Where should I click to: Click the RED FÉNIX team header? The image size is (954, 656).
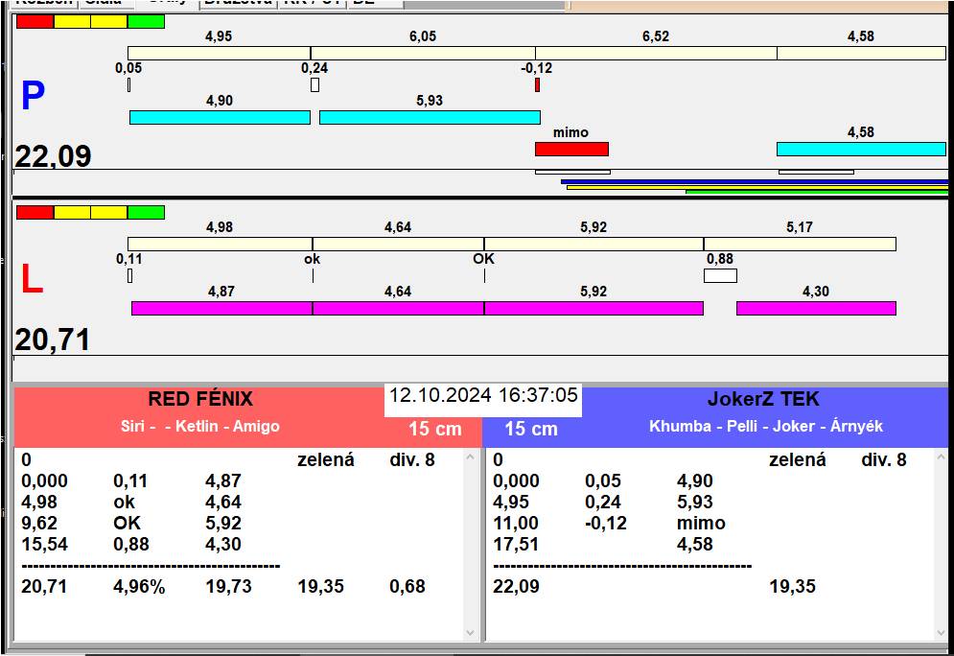tap(199, 400)
